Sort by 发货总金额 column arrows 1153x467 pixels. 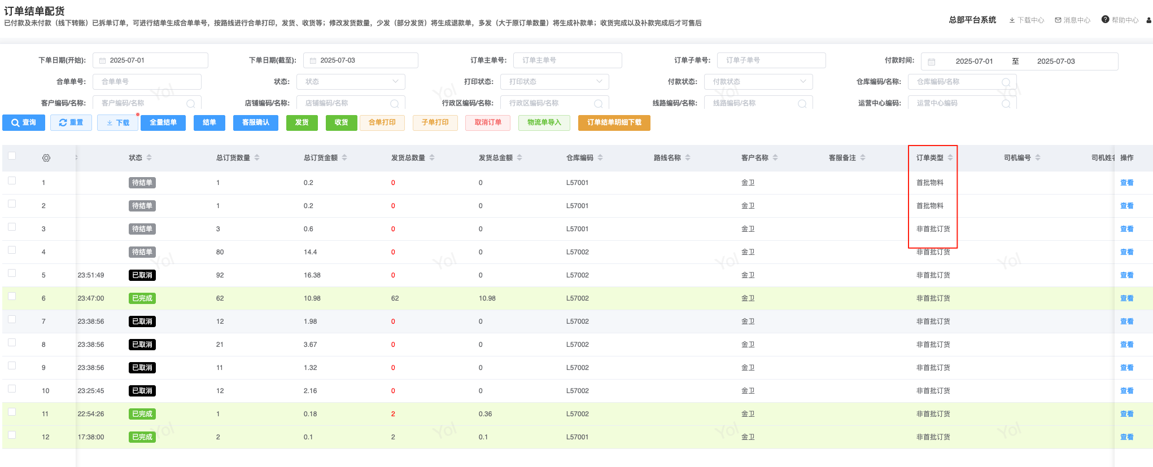pyautogui.click(x=519, y=158)
